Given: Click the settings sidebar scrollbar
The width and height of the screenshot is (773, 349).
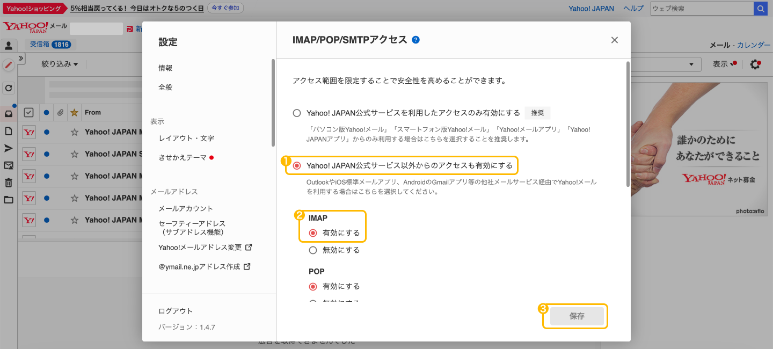Looking at the screenshot, I should click(x=273, y=103).
